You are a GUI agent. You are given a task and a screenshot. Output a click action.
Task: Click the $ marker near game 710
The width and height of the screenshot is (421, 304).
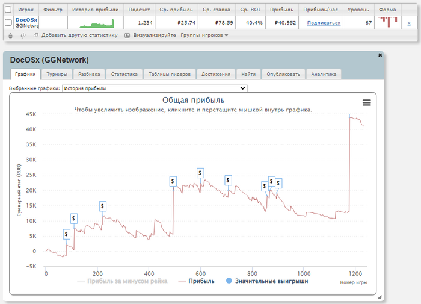pyautogui.click(x=228, y=180)
